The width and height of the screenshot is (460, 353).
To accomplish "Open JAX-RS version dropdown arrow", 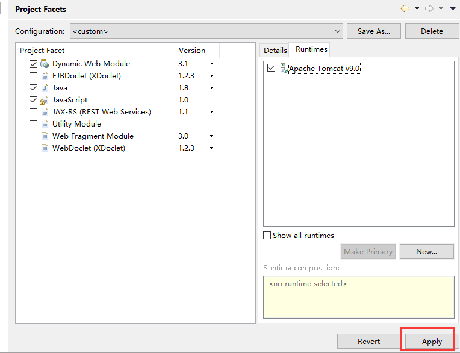I will coord(211,112).
